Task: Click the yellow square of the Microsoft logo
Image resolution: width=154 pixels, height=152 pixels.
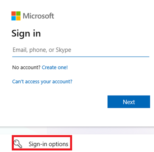Action: (x=18, y=18)
